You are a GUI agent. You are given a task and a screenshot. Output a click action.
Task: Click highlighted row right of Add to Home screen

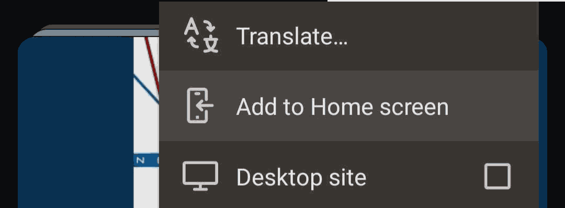[494, 107]
